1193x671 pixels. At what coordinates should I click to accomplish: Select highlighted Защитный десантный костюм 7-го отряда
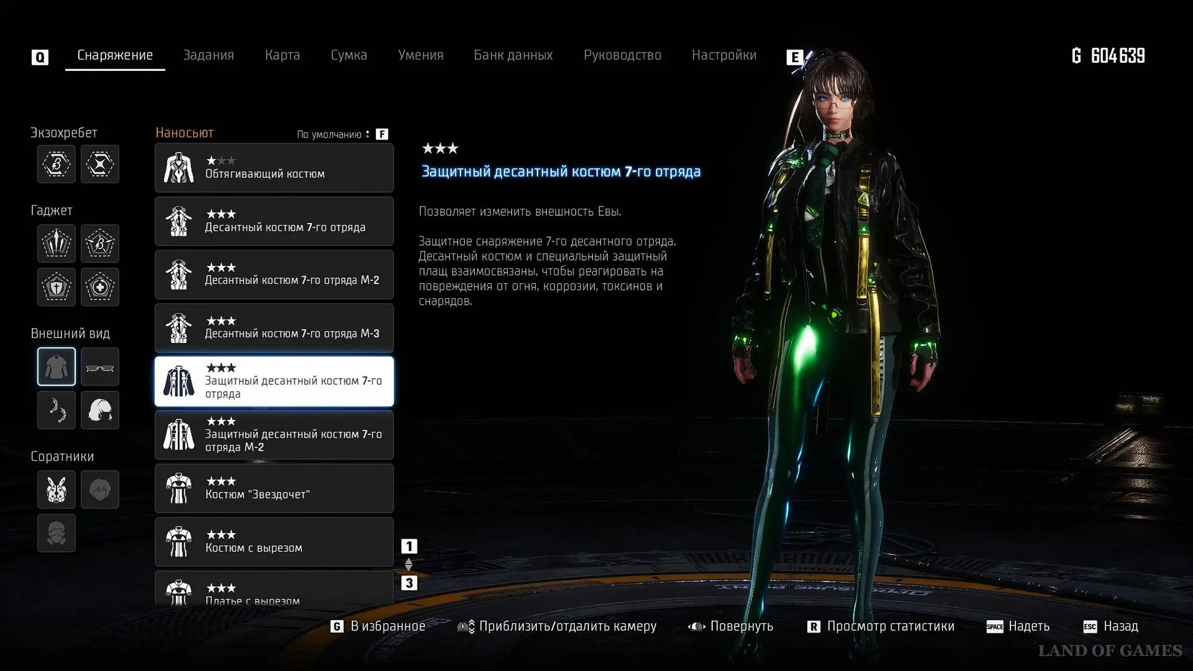(274, 382)
